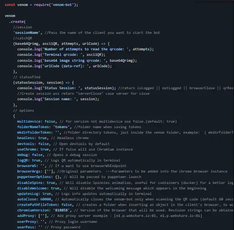Screen dimensions: 234x230
Task: Select the 'sessionName' string
Action: (x=27, y=33)
